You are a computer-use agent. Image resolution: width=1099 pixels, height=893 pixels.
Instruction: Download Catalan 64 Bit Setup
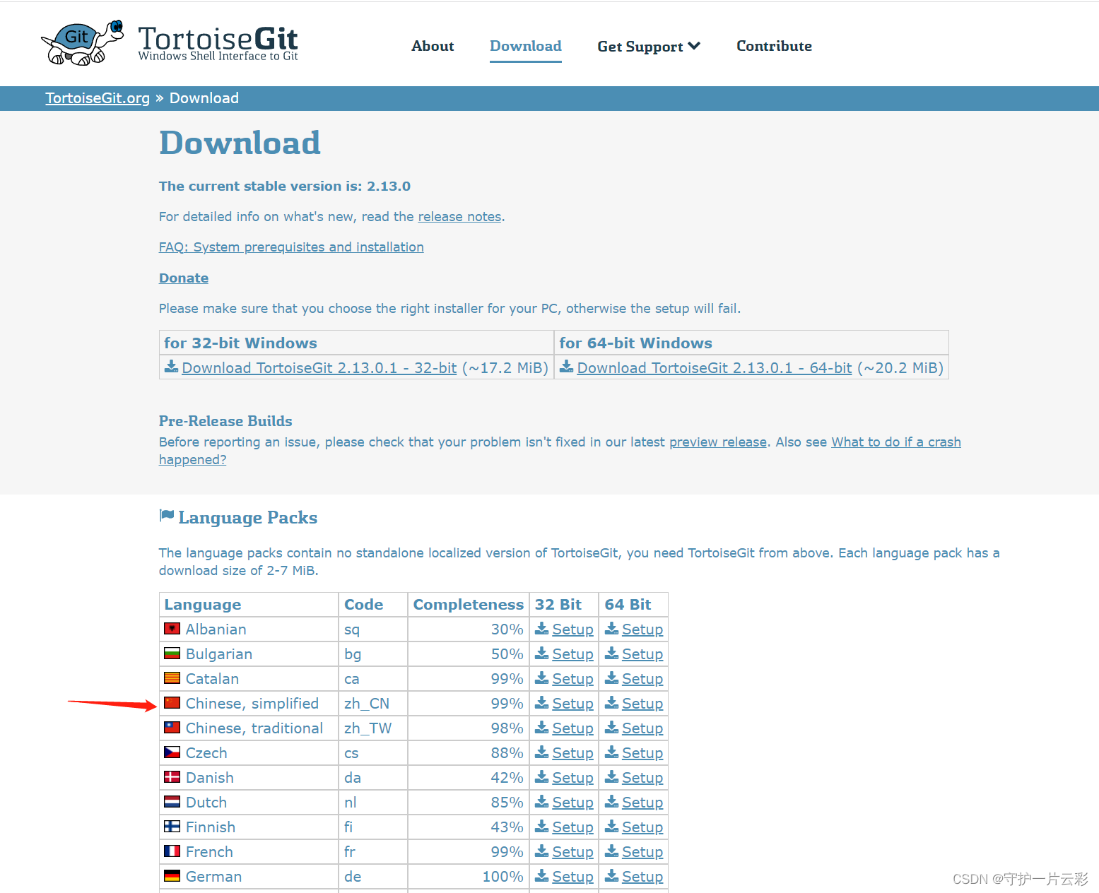click(x=642, y=679)
